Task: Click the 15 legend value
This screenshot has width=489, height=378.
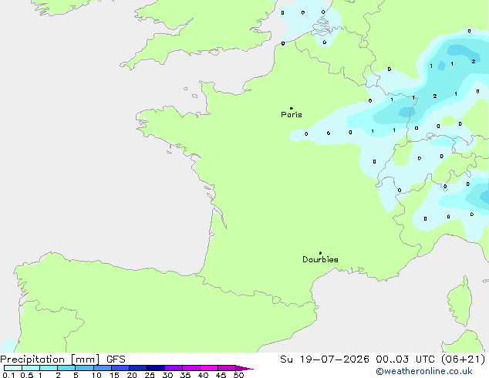Action: (x=114, y=375)
